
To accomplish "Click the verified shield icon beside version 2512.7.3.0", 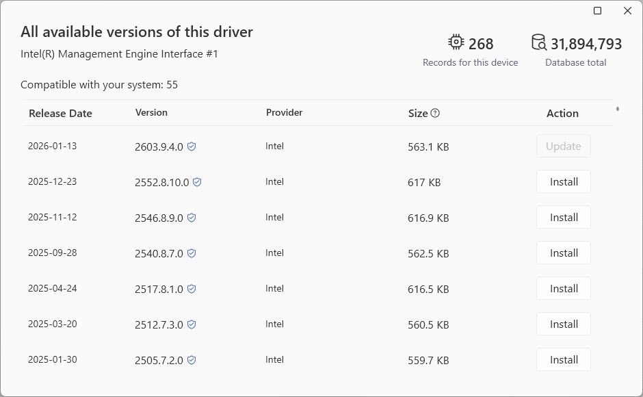I will 192,324.
